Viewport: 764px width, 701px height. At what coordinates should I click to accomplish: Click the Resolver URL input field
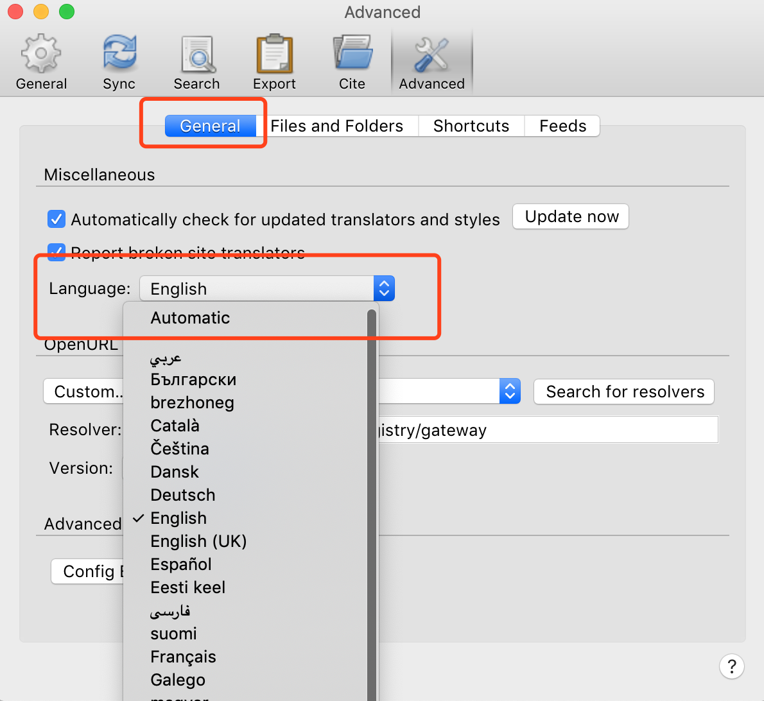(548, 429)
